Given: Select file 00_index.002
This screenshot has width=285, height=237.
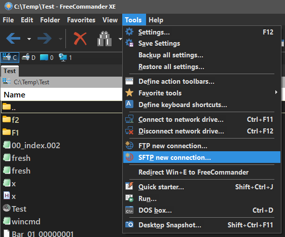Looking at the screenshot, I should pyautogui.click(x=31, y=145).
